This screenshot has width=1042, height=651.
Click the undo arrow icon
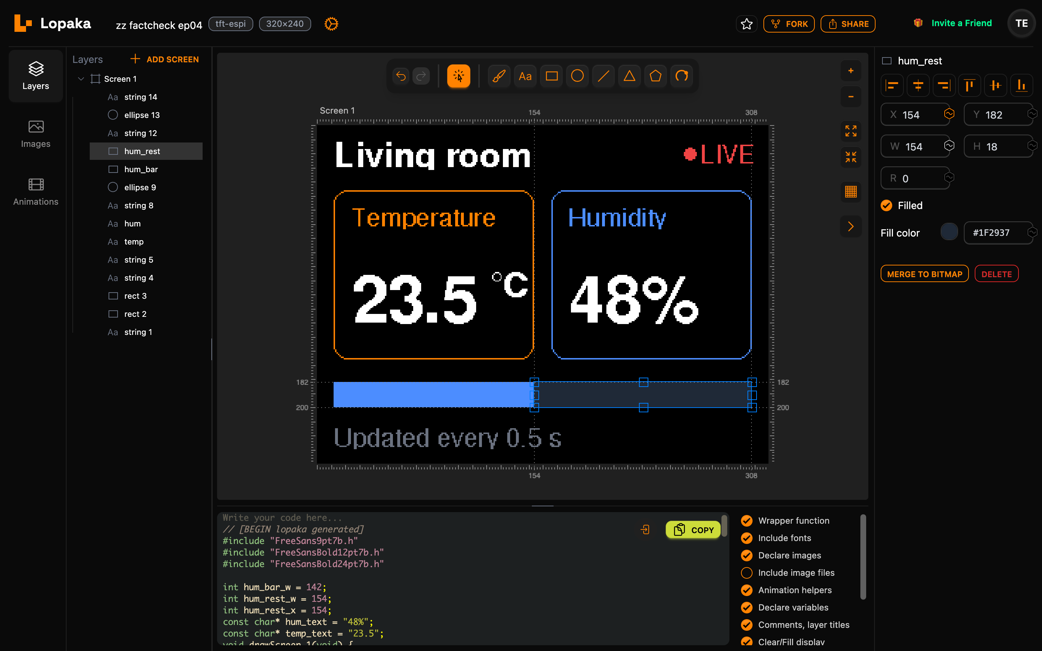401,76
